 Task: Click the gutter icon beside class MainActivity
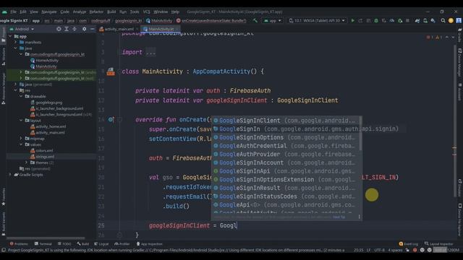[111, 71]
